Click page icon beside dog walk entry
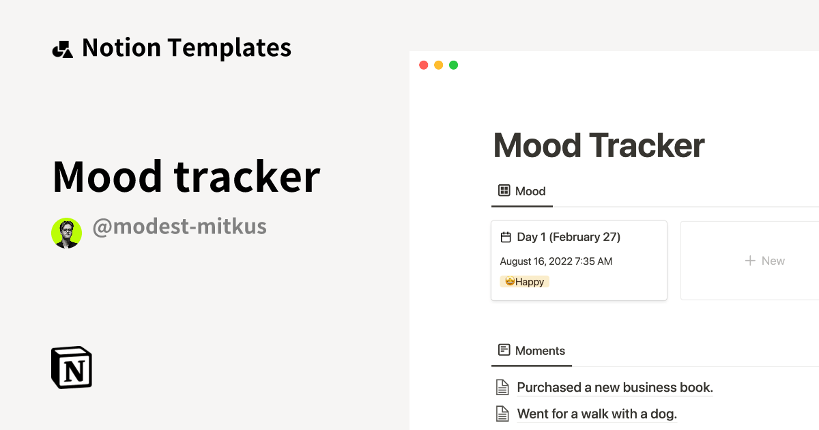Viewport: 819px width, 430px height. pos(502,414)
